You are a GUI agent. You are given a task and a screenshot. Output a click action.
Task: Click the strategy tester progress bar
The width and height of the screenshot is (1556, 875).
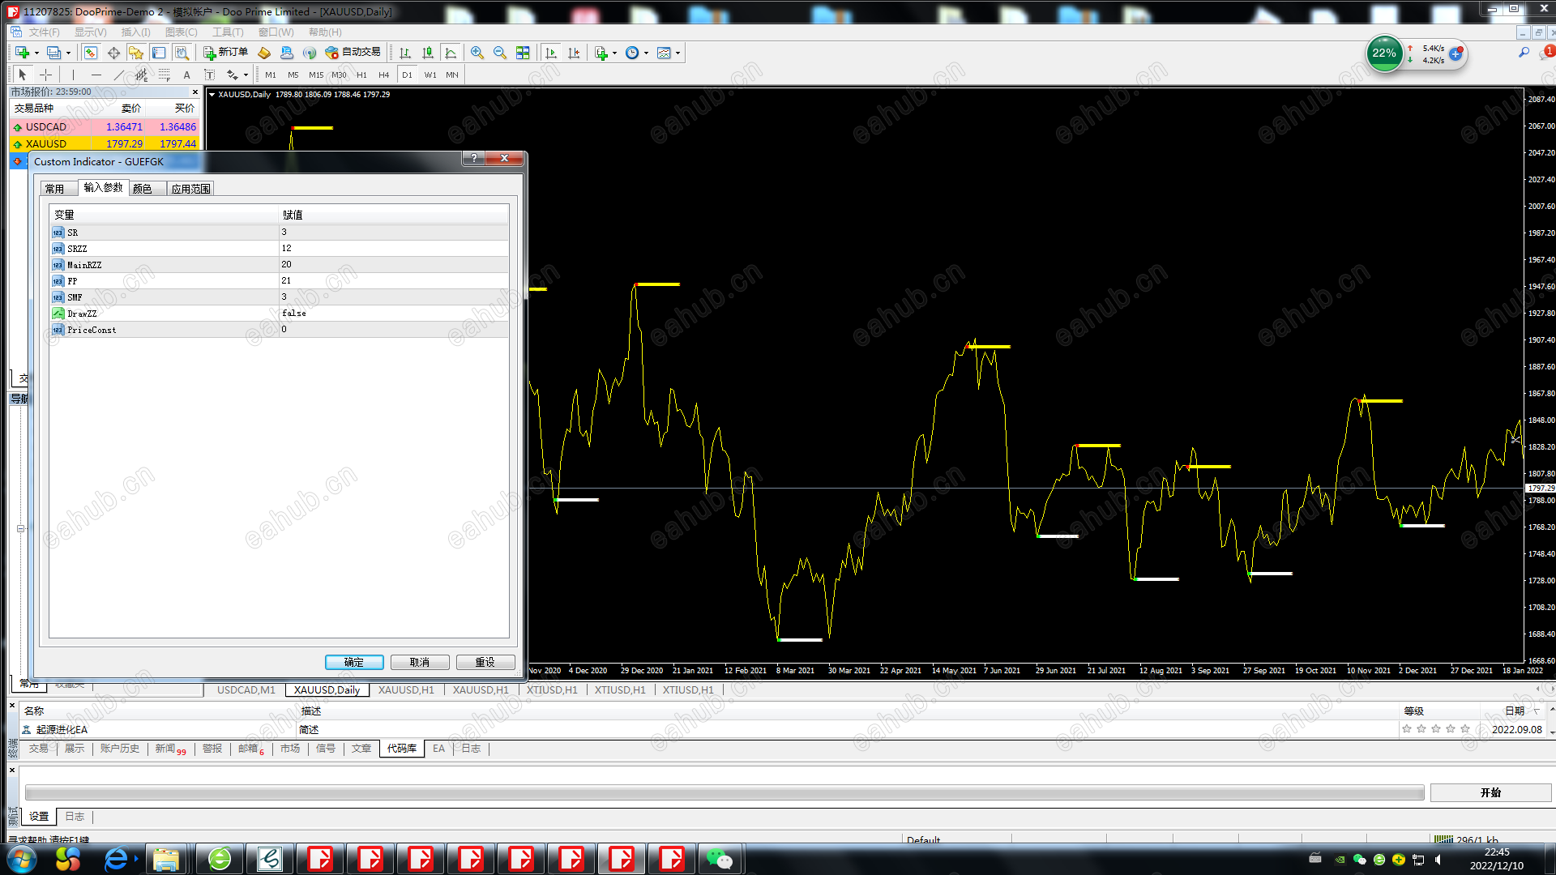click(724, 792)
